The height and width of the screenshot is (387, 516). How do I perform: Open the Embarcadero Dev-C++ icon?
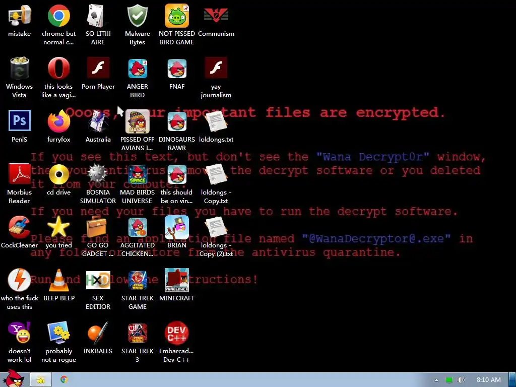click(177, 333)
